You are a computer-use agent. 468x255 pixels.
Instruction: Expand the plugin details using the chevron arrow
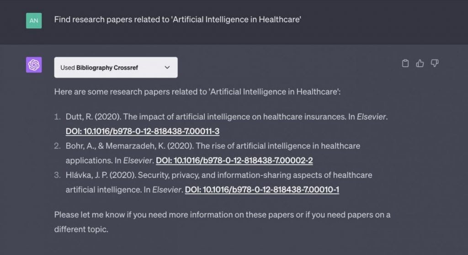[x=167, y=68]
